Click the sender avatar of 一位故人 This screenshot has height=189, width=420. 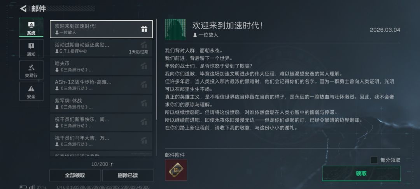point(175,30)
